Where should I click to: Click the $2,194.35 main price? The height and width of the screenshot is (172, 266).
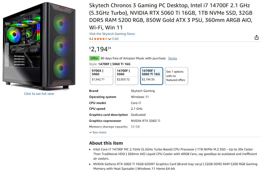[100, 49]
